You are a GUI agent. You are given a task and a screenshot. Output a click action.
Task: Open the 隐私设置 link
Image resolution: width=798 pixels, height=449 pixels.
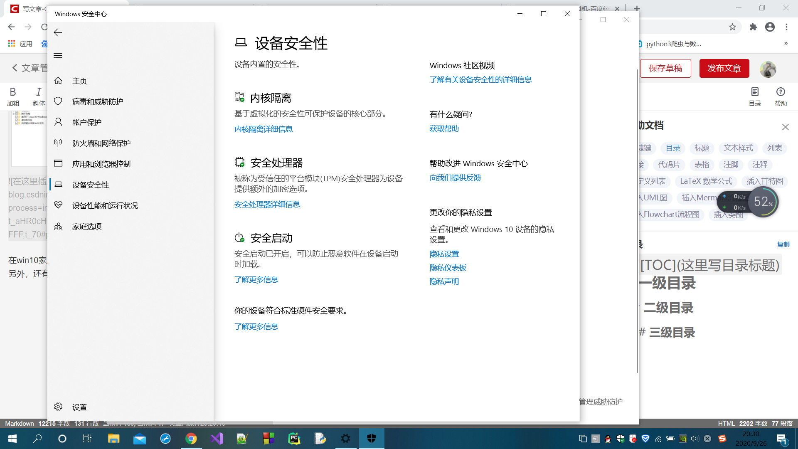tap(444, 254)
